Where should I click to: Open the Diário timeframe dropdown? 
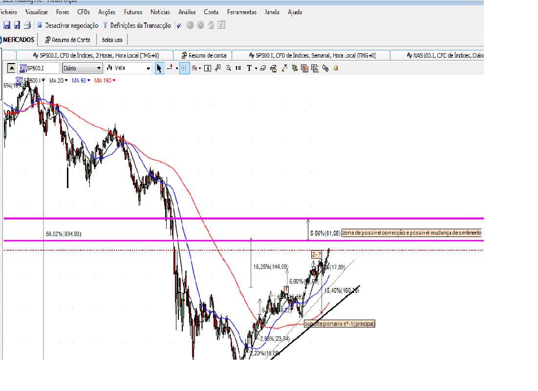[x=83, y=68]
